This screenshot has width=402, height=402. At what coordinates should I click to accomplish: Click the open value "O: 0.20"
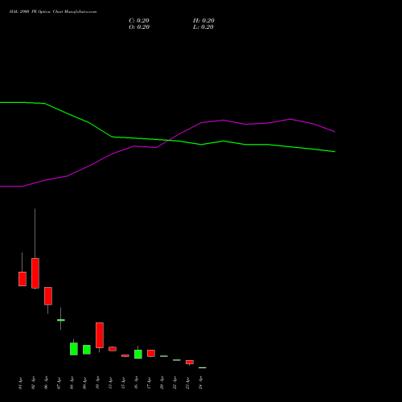tap(139, 27)
